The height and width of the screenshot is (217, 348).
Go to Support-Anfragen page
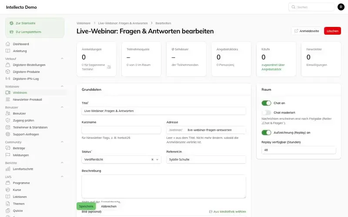coord(26,135)
